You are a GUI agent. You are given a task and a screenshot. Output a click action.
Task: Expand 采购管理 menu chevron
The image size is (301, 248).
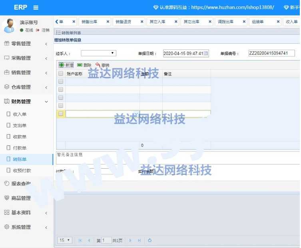click(46, 58)
